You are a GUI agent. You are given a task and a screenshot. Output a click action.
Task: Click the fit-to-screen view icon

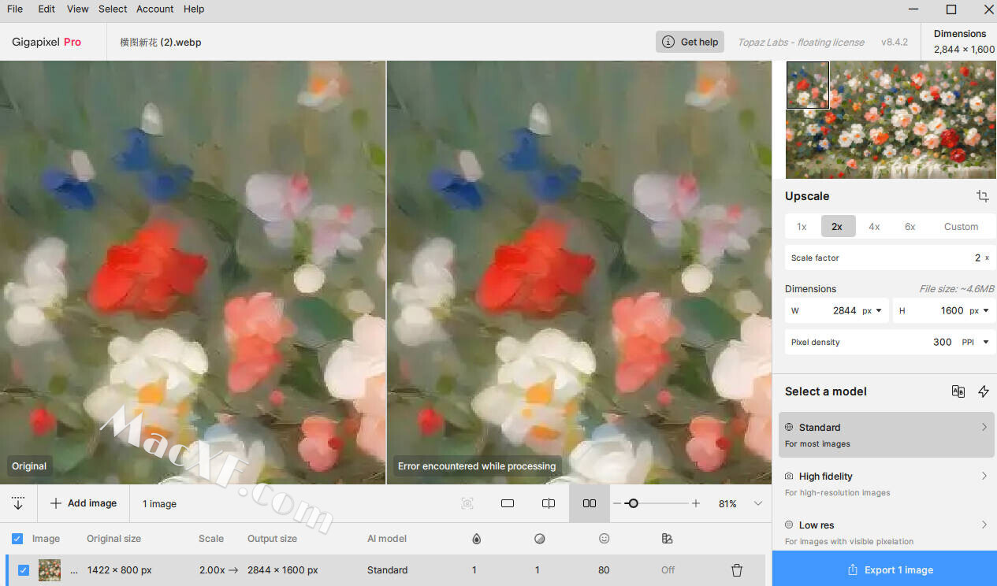[467, 503]
